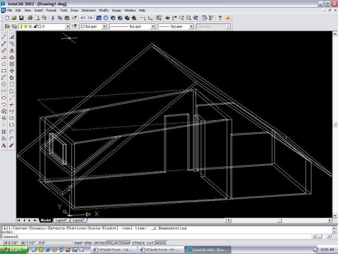Screen dimensions: 338x254
Task: Select the Rotate tool
Action: (12, 77)
